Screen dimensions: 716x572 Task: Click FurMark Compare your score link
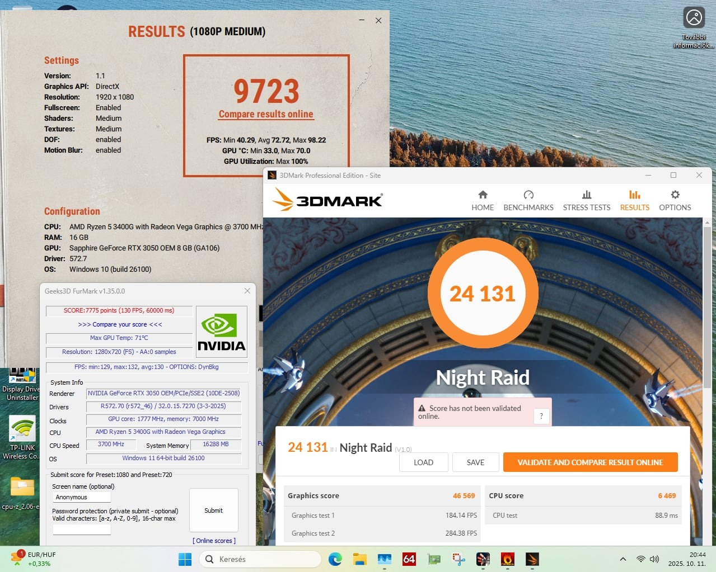tap(120, 324)
